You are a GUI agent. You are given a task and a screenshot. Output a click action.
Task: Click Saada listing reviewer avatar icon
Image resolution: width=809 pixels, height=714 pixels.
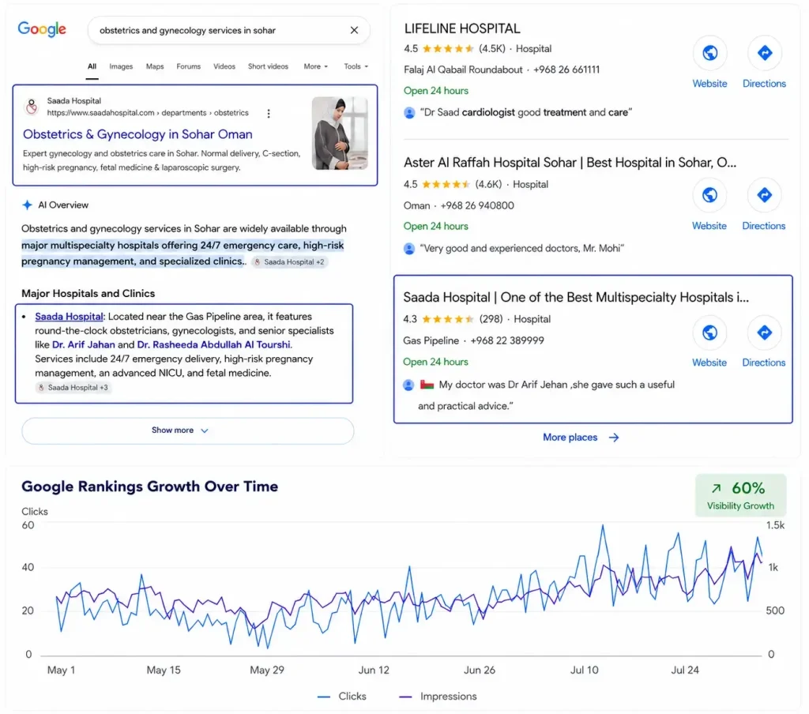tap(408, 385)
